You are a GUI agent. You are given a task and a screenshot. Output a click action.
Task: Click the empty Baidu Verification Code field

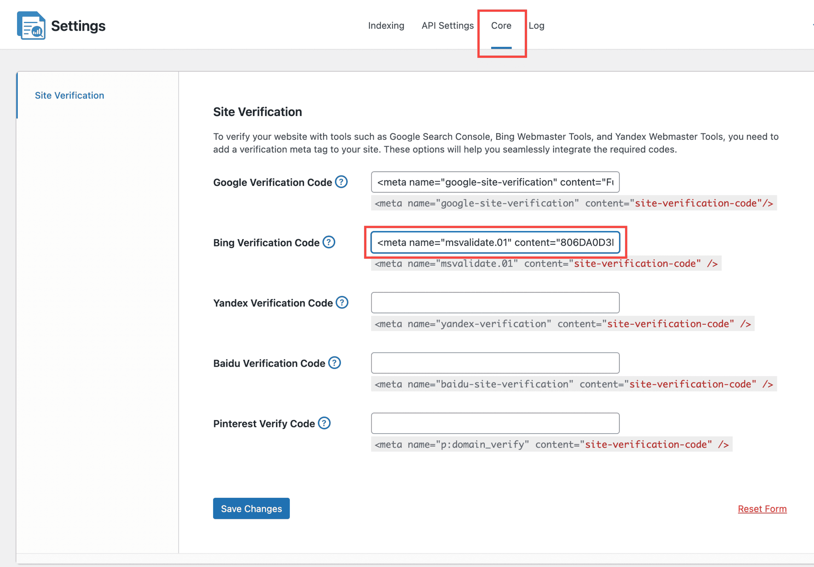tap(495, 363)
